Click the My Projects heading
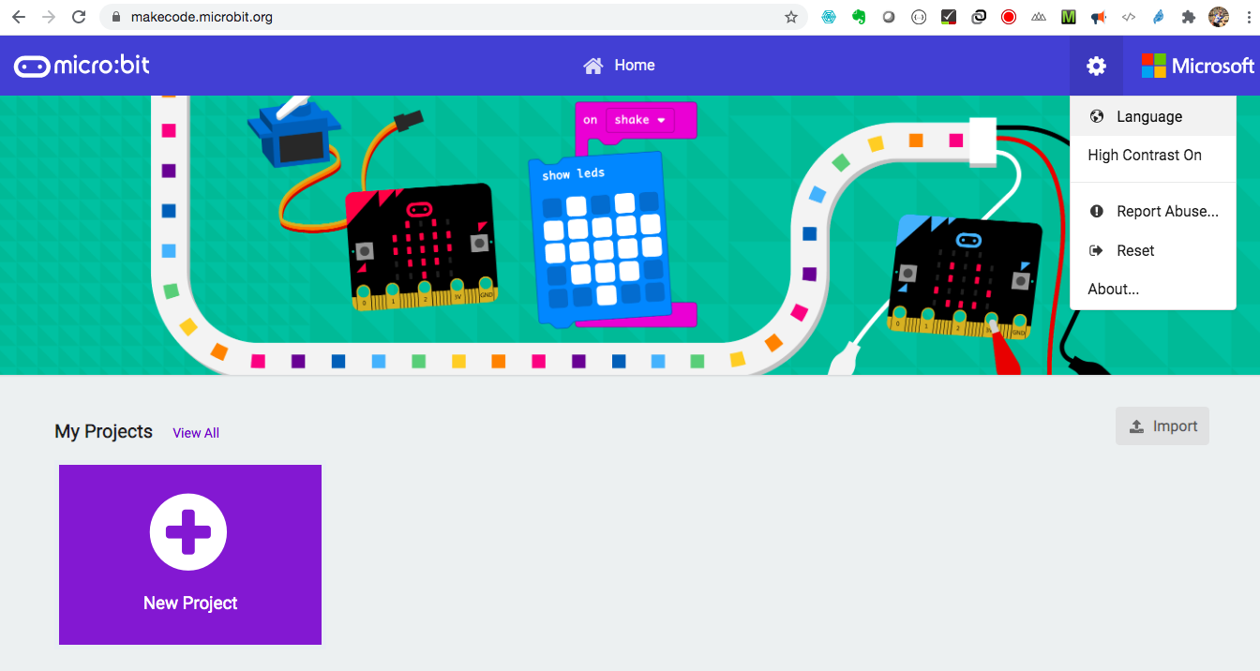 [104, 431]
